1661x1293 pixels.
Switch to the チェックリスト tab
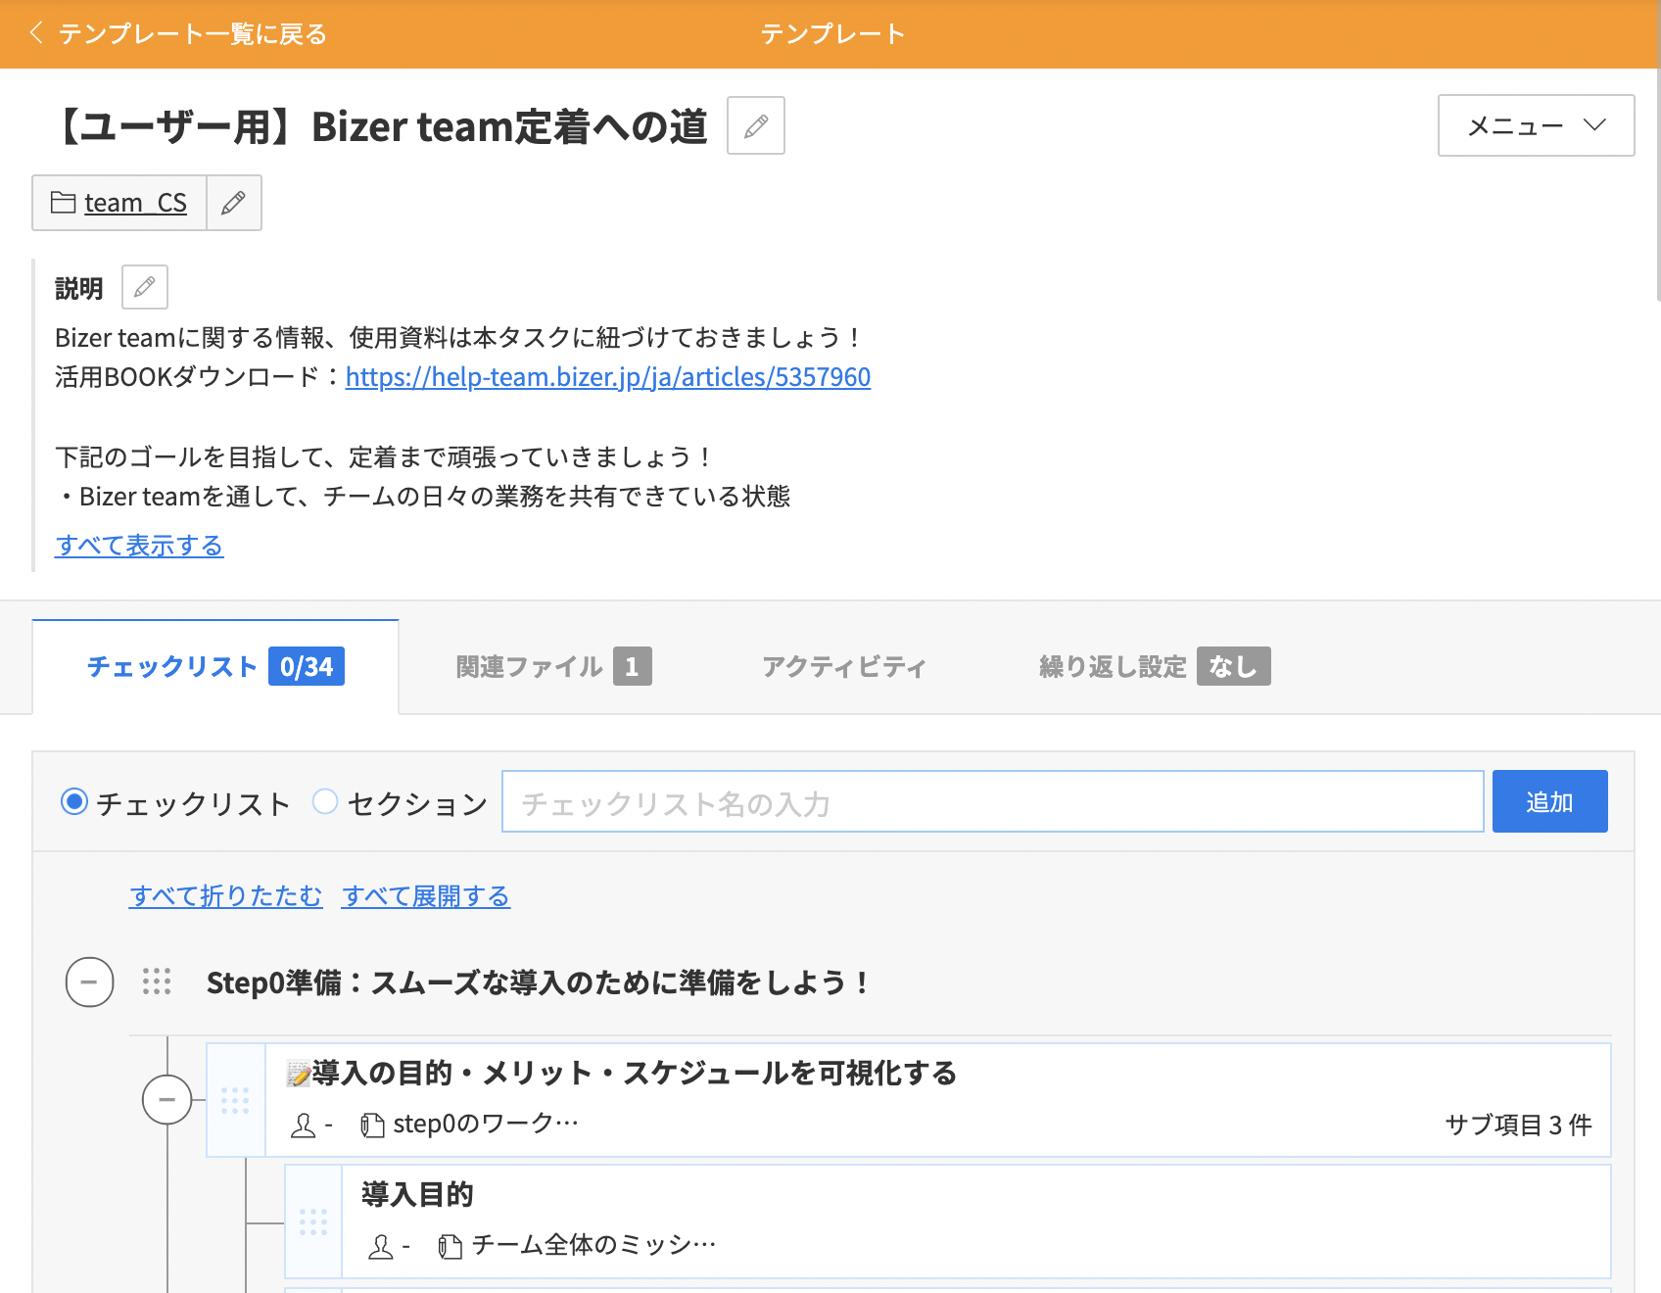click(x=215, y=666)
